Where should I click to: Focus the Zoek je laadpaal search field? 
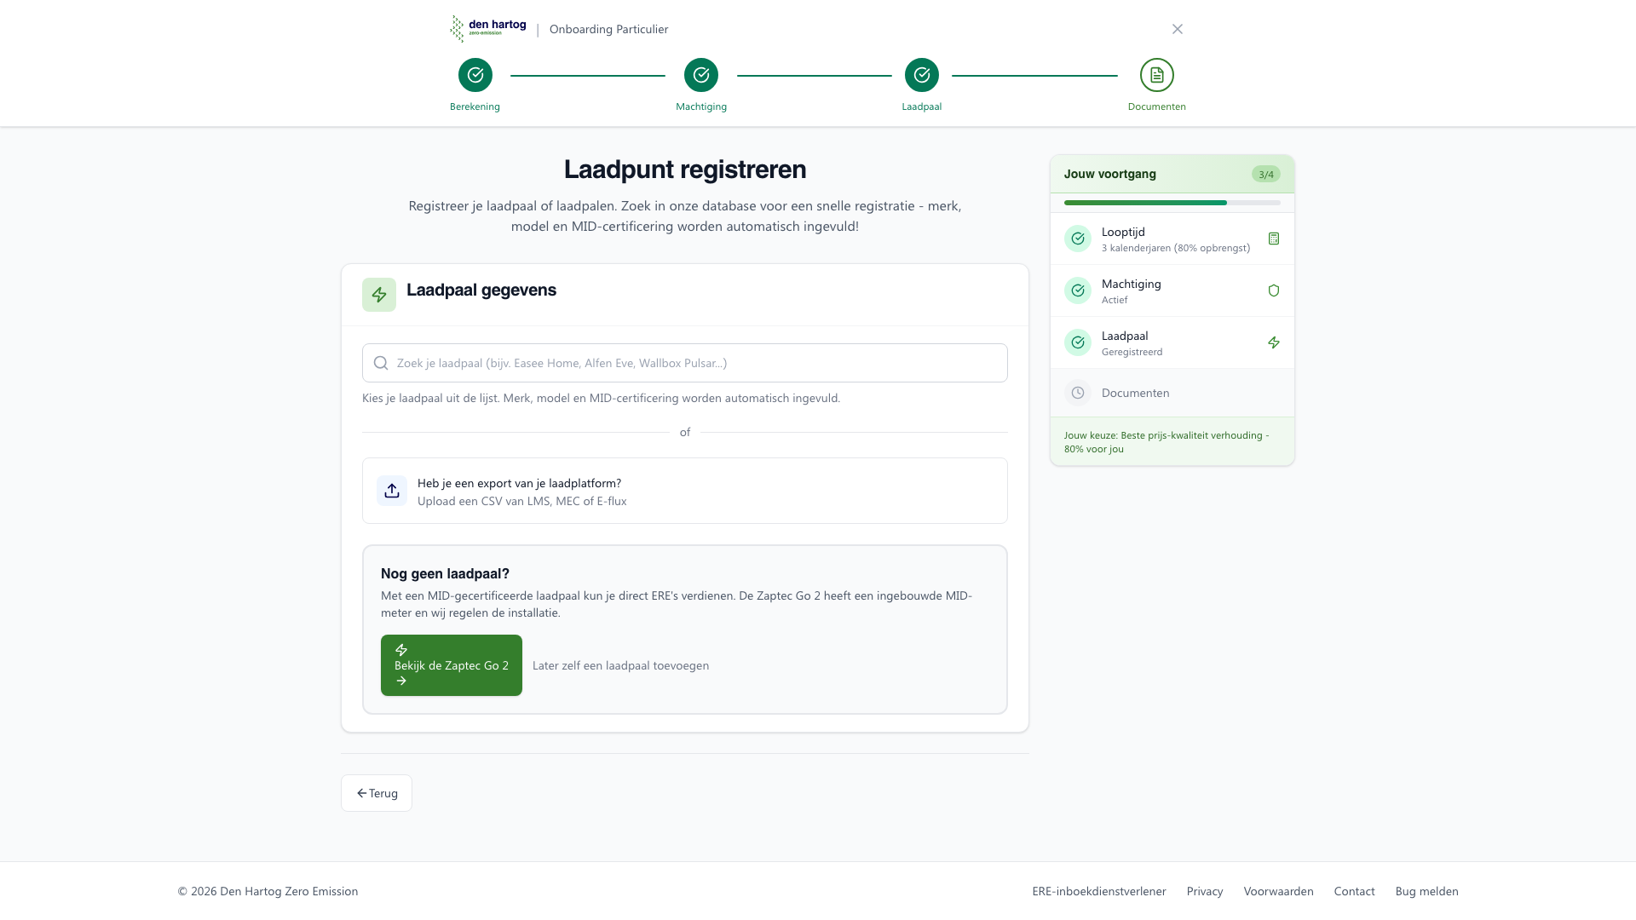tap(685, 363)
